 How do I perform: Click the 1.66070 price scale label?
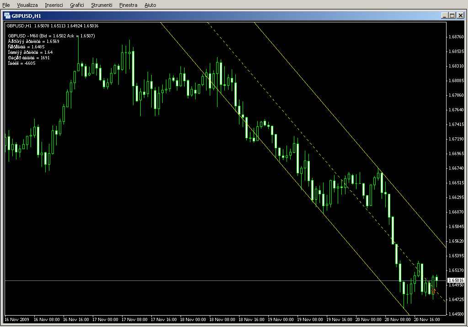[456, 212]
